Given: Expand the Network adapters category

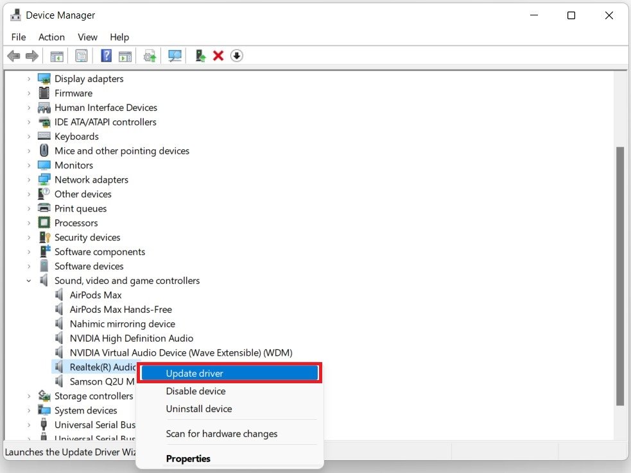Looking at the screenshot, I should coord(29,180).
